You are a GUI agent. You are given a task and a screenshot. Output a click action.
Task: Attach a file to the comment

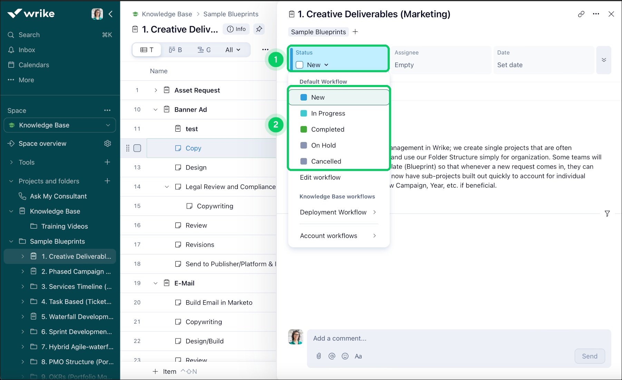click(x=318, y=356)
